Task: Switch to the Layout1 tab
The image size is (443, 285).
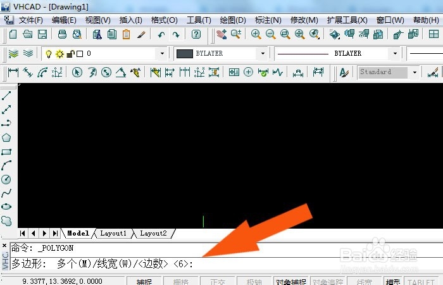Action: coord(113,234)
